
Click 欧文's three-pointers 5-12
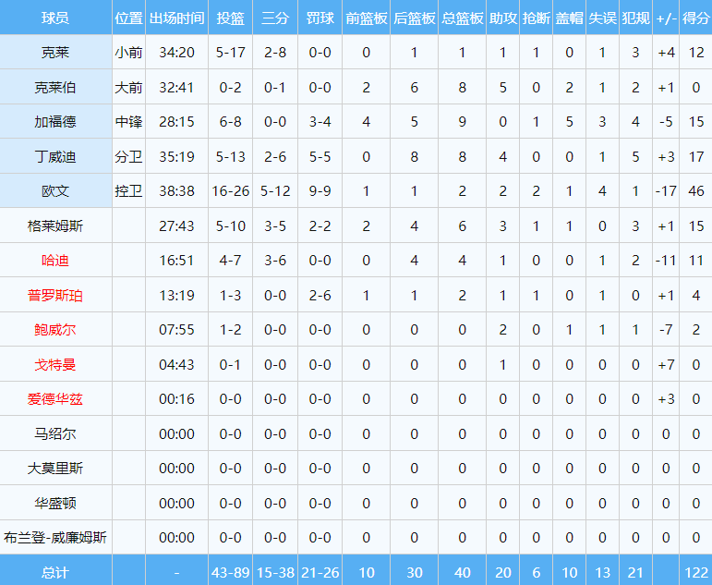(x=275, y=191)
